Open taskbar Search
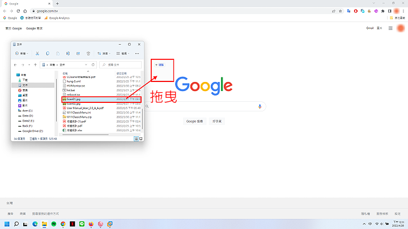408x229 pixels. 16,224
